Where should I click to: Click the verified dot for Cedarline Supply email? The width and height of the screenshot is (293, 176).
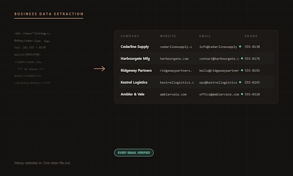click(x=240, y=46)
